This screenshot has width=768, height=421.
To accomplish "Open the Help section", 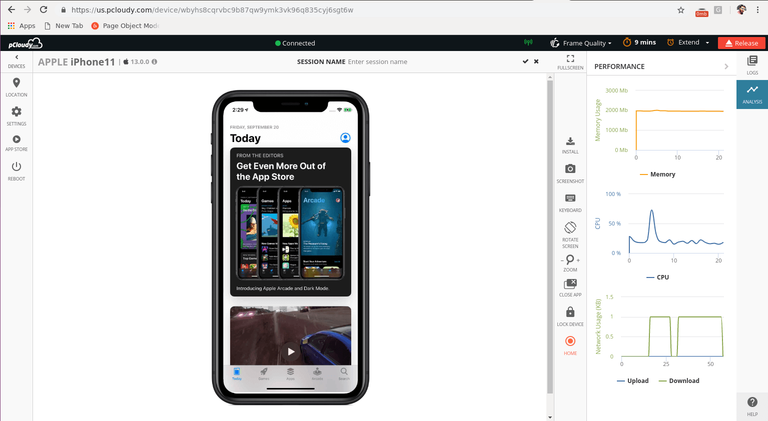I will [x=752, y=406].
